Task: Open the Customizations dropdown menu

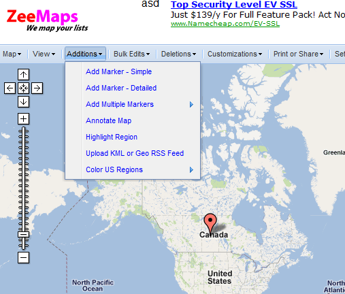Action: click(235, 54)
